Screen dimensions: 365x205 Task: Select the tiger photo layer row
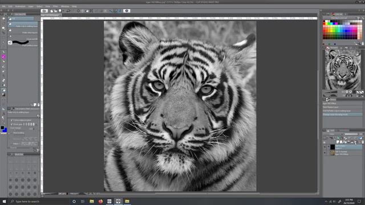(346, 153)
